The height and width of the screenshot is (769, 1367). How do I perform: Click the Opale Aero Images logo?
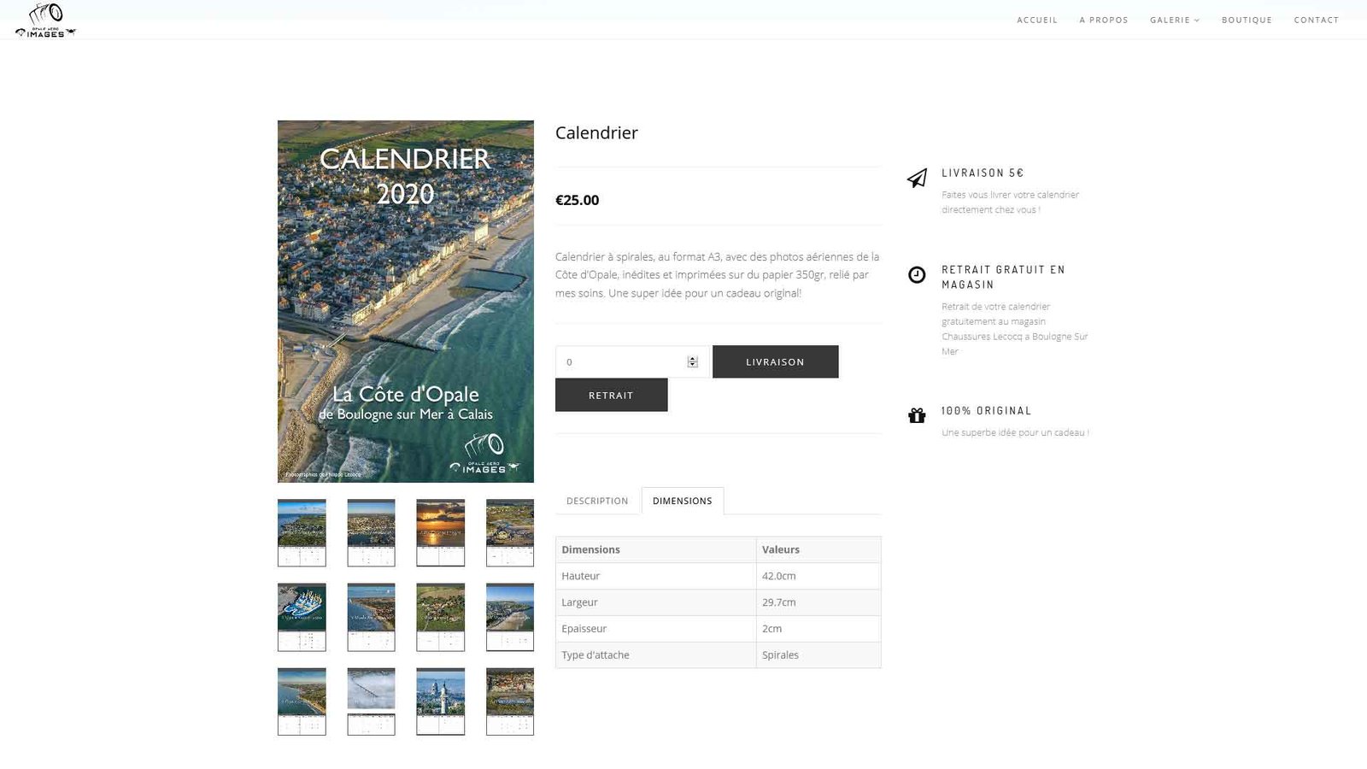click(45, 21)
